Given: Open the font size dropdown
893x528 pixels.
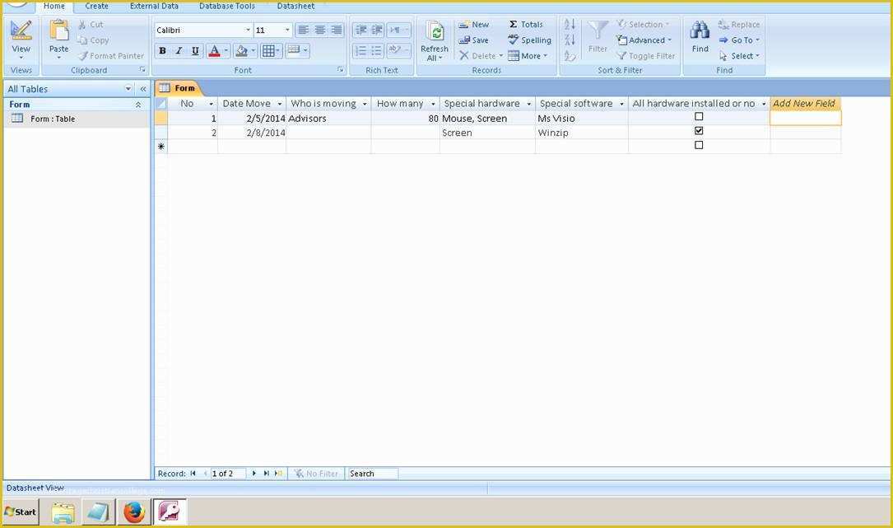Looking at the screenshot, I should click(287, 30).
